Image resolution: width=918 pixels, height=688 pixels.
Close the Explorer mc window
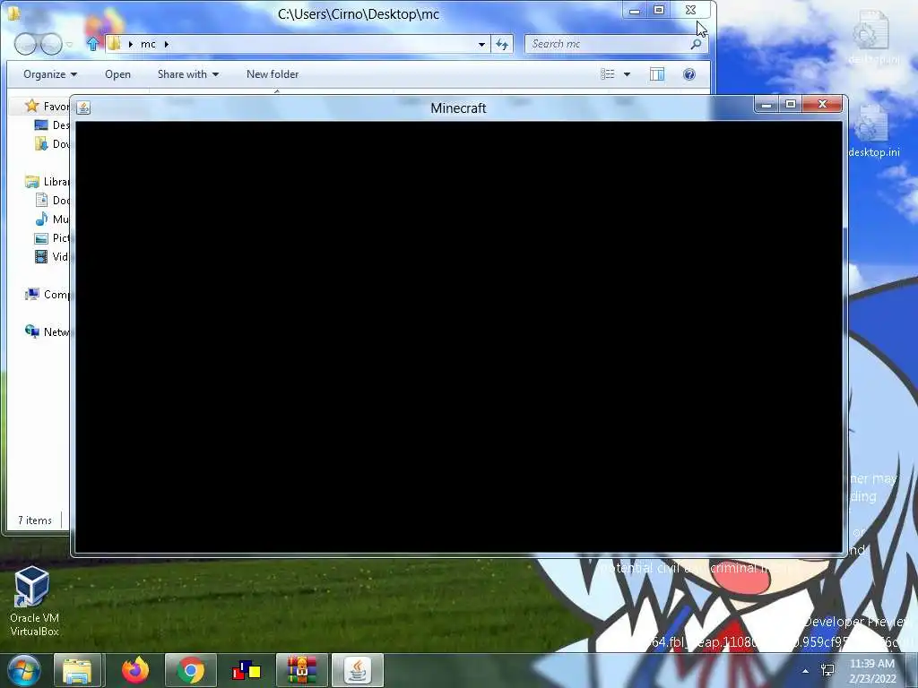coord(690,11)
